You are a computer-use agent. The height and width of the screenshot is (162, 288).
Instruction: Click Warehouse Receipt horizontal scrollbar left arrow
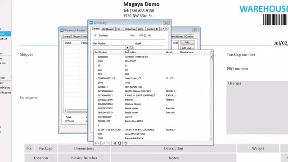tap(65, 111)
